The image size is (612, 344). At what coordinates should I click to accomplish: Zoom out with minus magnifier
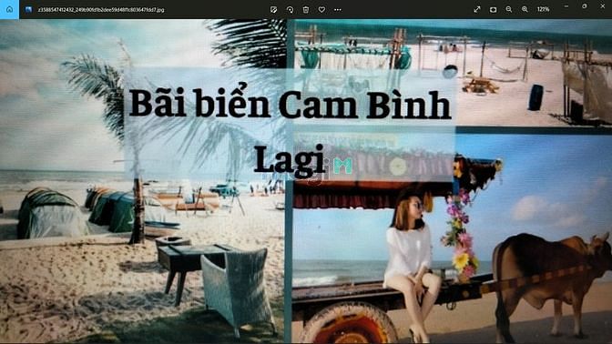pyautogui.click(x=509, y=9)
